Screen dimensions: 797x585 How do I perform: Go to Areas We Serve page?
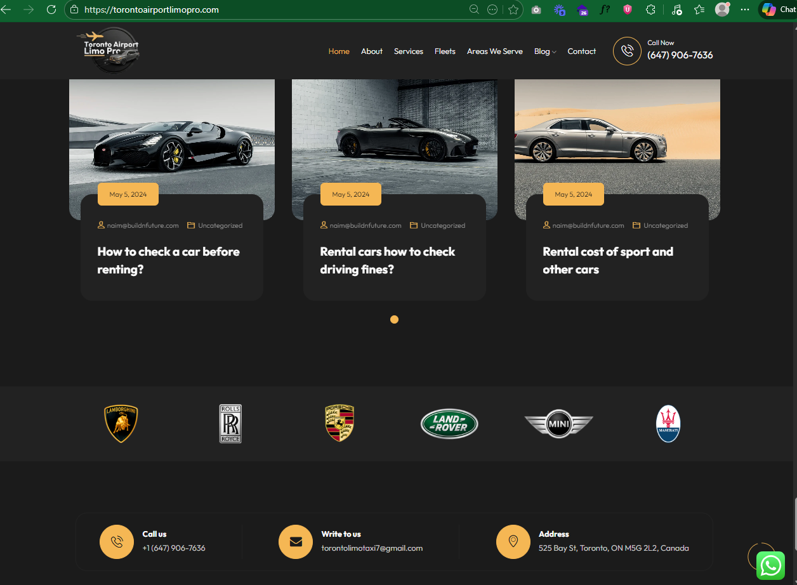[495, 51]
